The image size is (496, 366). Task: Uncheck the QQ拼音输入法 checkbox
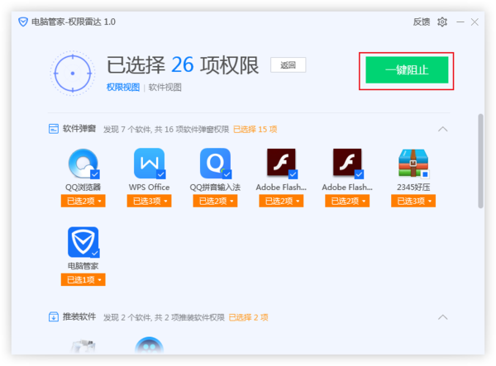(227, 174)
